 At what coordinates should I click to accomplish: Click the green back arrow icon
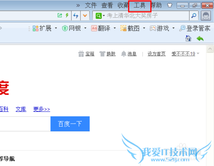200,39
